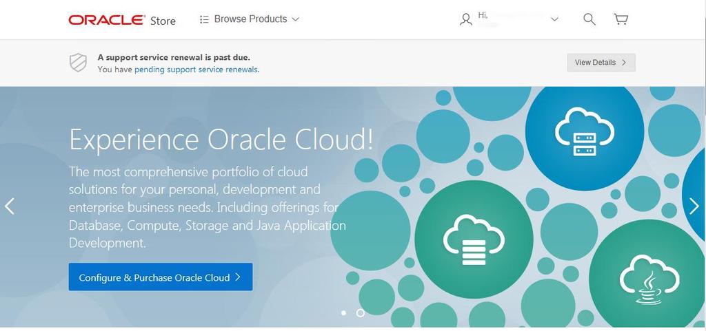Open the shopping cart icon
This screenshot has width=706, height=331.
[x=621, y=19]
